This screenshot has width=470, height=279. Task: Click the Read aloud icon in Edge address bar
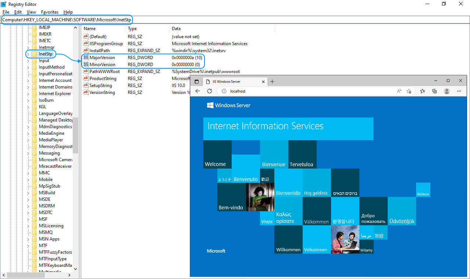(399, 91)
